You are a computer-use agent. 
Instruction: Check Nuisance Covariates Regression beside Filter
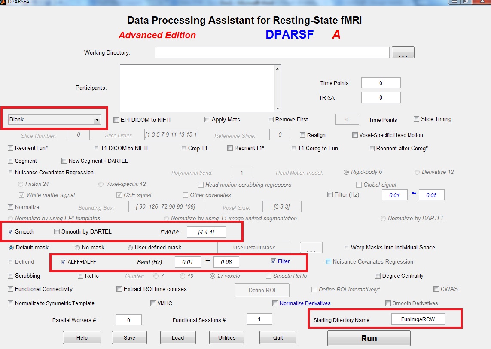pyautogui.click(x=328, y=262)
